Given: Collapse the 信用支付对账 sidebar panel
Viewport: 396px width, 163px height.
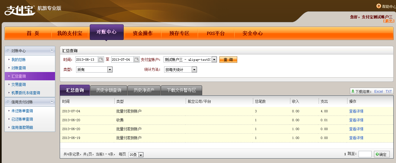Looking at the screenshot, I should pyautogui.click(x=52, y=102).
